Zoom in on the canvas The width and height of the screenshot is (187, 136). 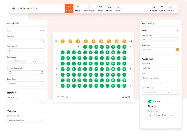(x=67, y=97)
